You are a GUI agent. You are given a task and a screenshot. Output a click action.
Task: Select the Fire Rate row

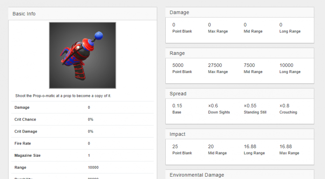(x=82, y=143)
